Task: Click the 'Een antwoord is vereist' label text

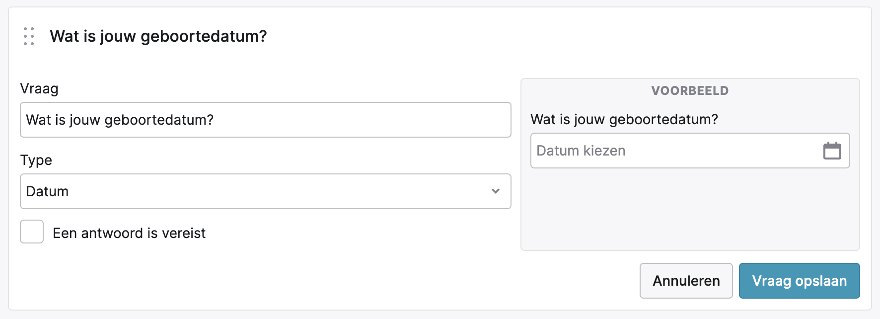Action: pos(129,233)
